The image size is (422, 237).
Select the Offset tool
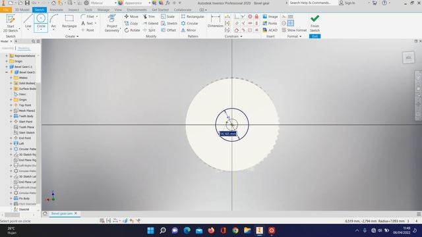coord(168,30)
